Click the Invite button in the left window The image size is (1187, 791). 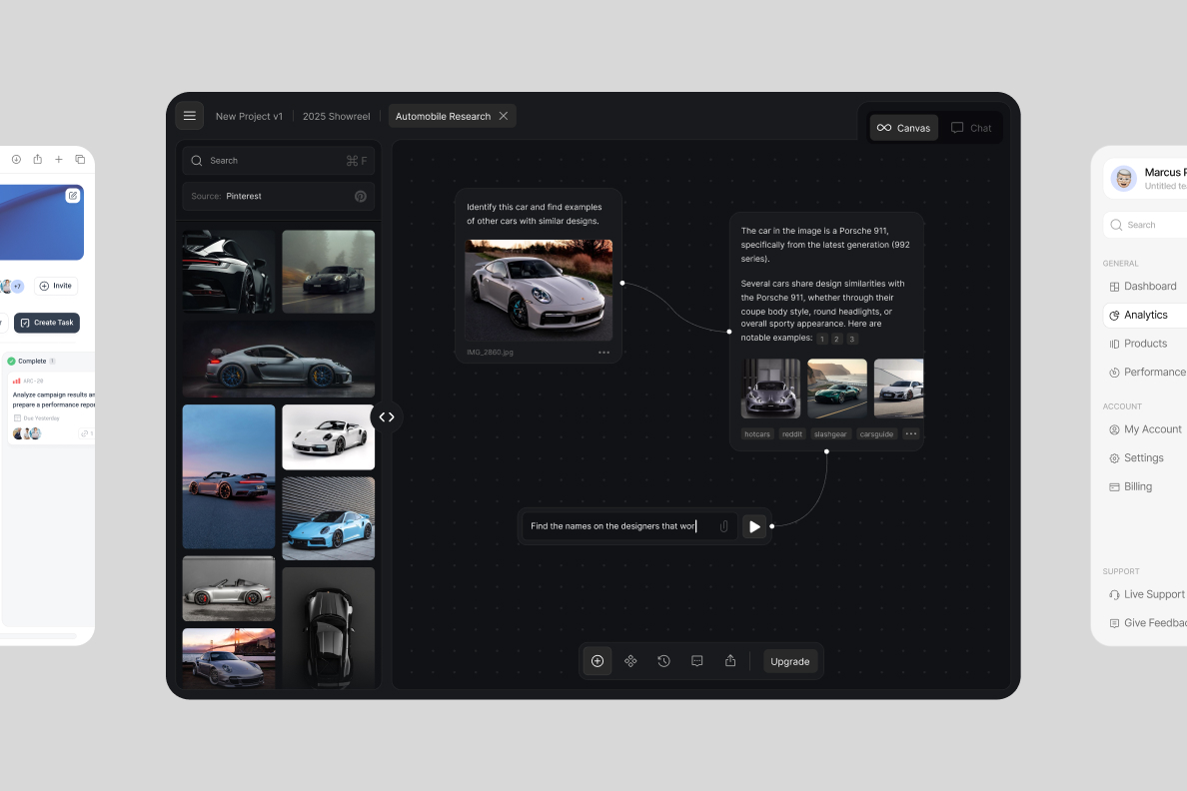point(55,286)
